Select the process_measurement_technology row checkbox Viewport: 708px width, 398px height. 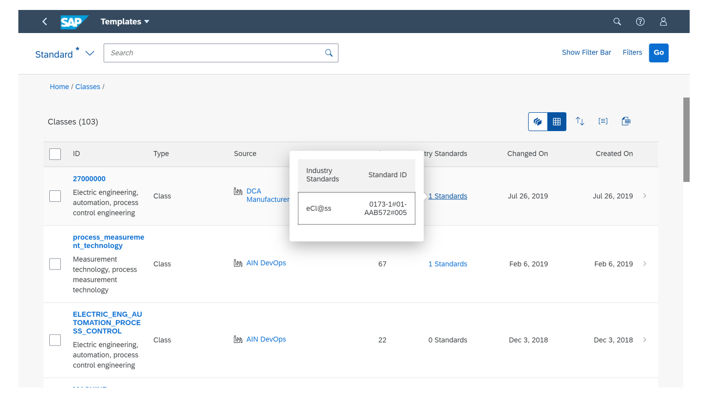55,264
